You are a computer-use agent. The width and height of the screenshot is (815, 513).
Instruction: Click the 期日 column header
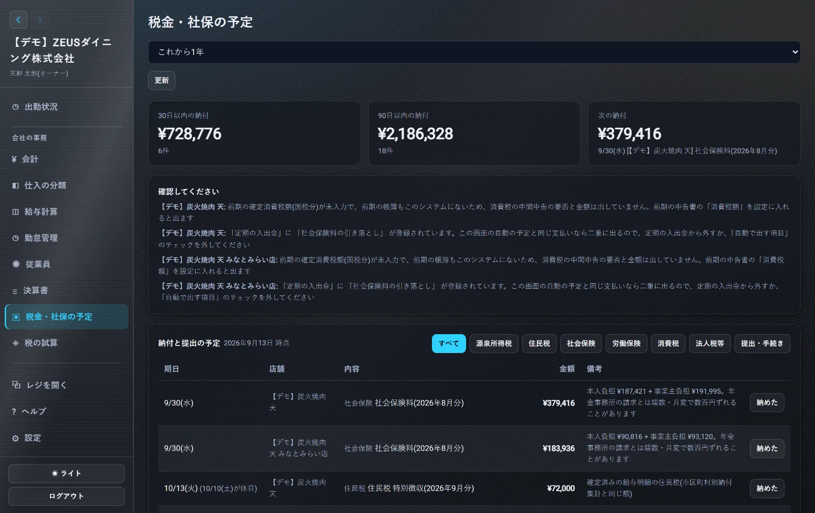[172, 369]
